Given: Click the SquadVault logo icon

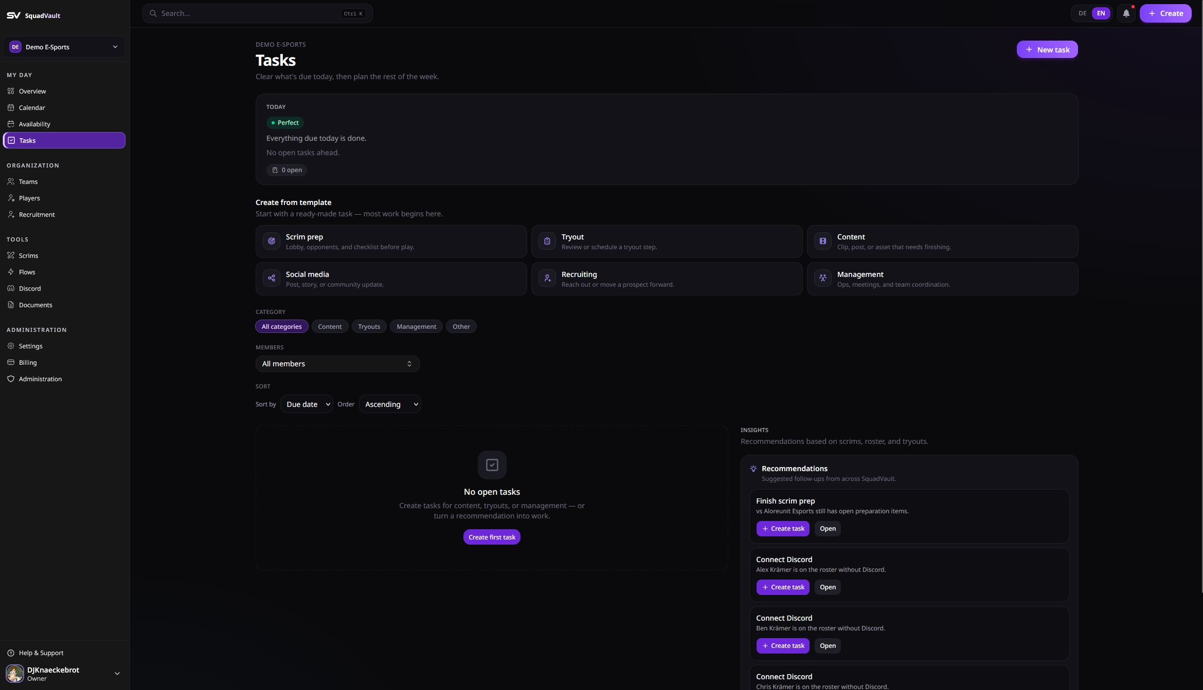Looking at the screenshot, I should point(13,15).
